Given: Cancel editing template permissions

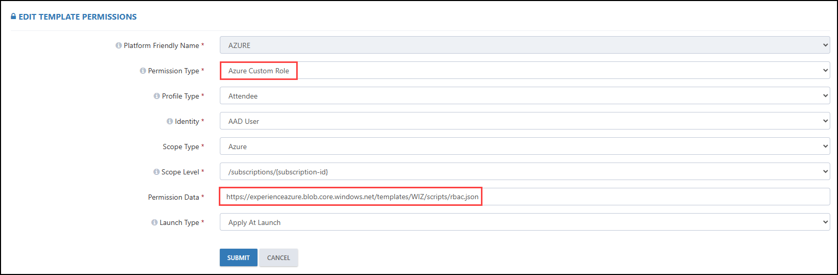Looking at the screenshot, I should tap(279, 257).
